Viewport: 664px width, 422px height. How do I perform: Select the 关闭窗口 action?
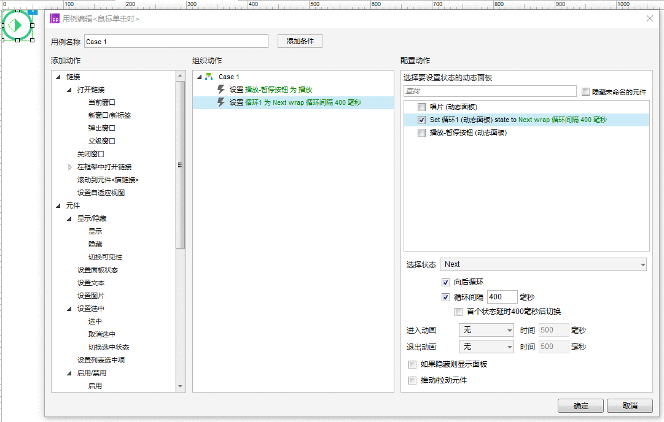pyautogui.click(x=91, y=154)
